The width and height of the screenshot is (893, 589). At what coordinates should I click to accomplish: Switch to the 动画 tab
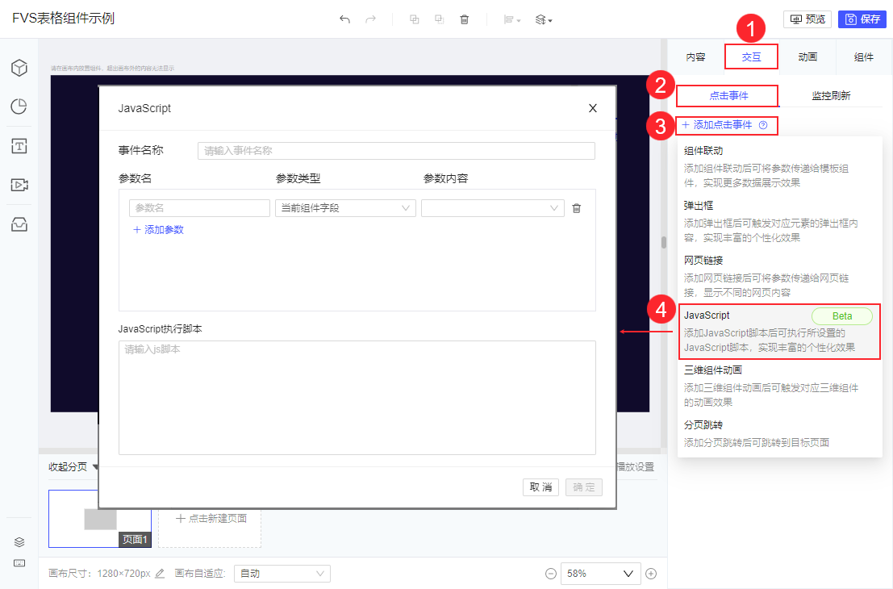[807, 57]
